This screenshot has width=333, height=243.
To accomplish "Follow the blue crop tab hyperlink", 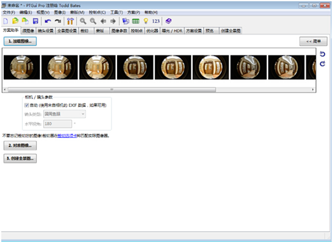I will coord(67,136).
